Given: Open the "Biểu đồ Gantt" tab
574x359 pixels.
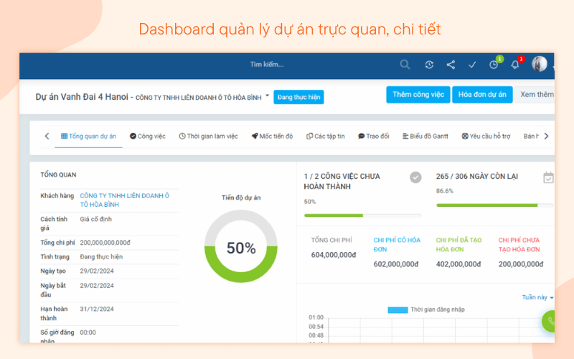Looking at the screenshot, I should 425,136.
